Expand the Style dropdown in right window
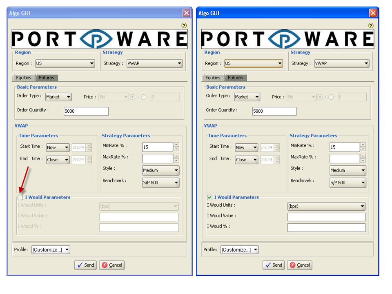Image resolution: width=392 pixels, height=294 pixels. point(348,171)
